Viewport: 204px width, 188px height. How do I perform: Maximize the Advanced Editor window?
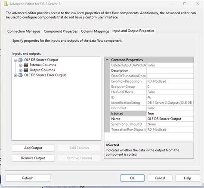(x=185, y=4)
